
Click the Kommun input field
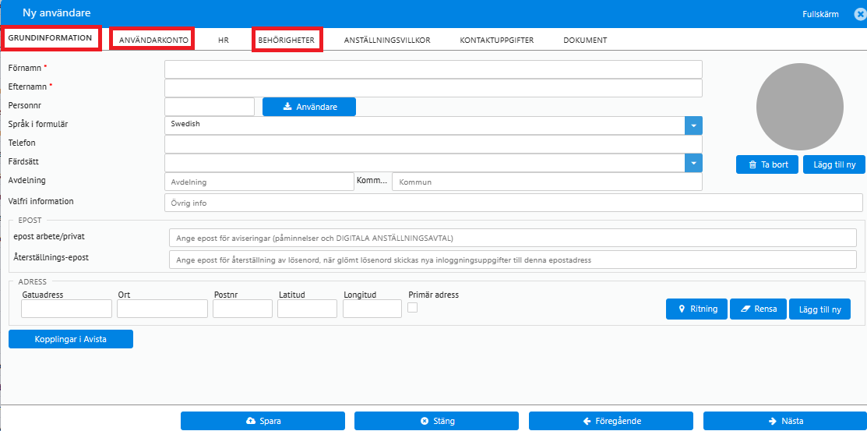(x=548, y=182)
